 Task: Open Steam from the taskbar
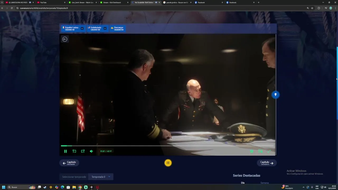pyautogui.click(x=45, y=187)
